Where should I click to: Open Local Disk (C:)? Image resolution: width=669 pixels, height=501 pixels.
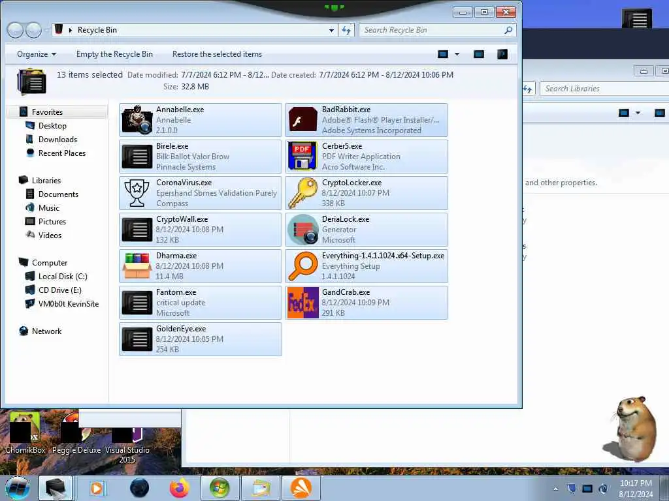click(x=63, y=277)
